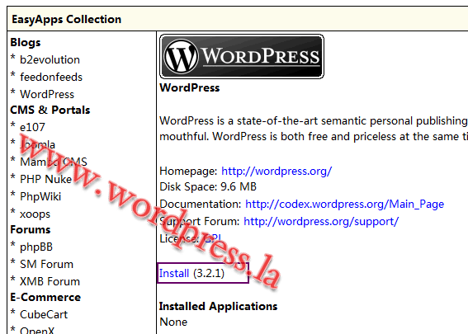Viewport: 468px width, 334px height.
Task: Select Joomla under CMS & Portals
Action: tap(37, 144)
